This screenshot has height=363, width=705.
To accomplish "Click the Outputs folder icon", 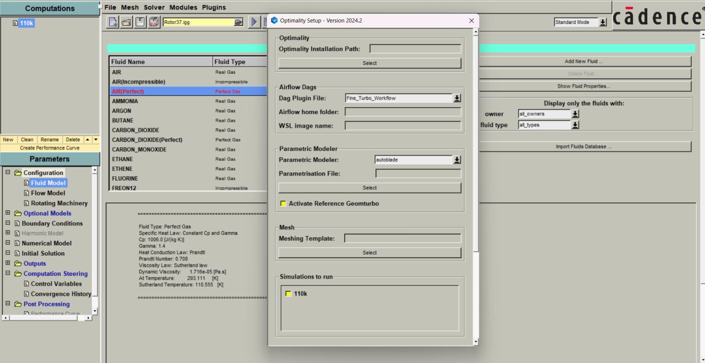I will tap(18, 264).
